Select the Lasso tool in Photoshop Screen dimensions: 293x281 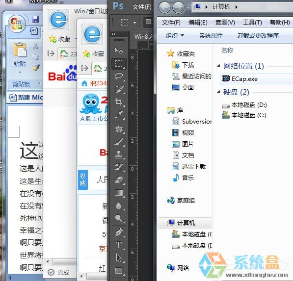(119, 77)
